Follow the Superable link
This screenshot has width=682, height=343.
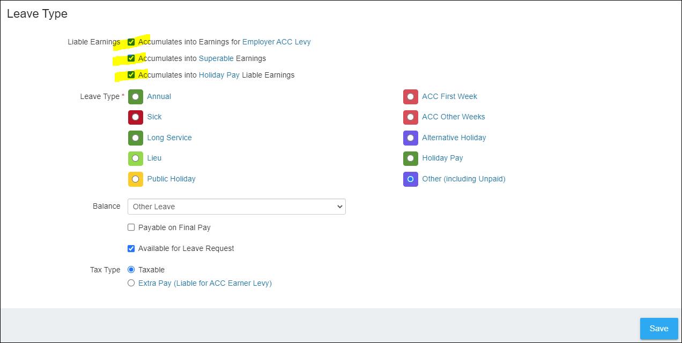[216, 58]
